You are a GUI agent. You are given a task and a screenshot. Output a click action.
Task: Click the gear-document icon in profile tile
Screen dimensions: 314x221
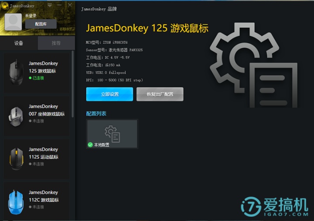[113, 134]
